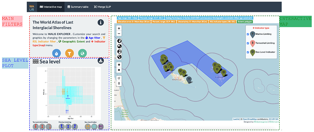
Task: Click the Sea level RSL versus Age plot
Action: (69, 93)
